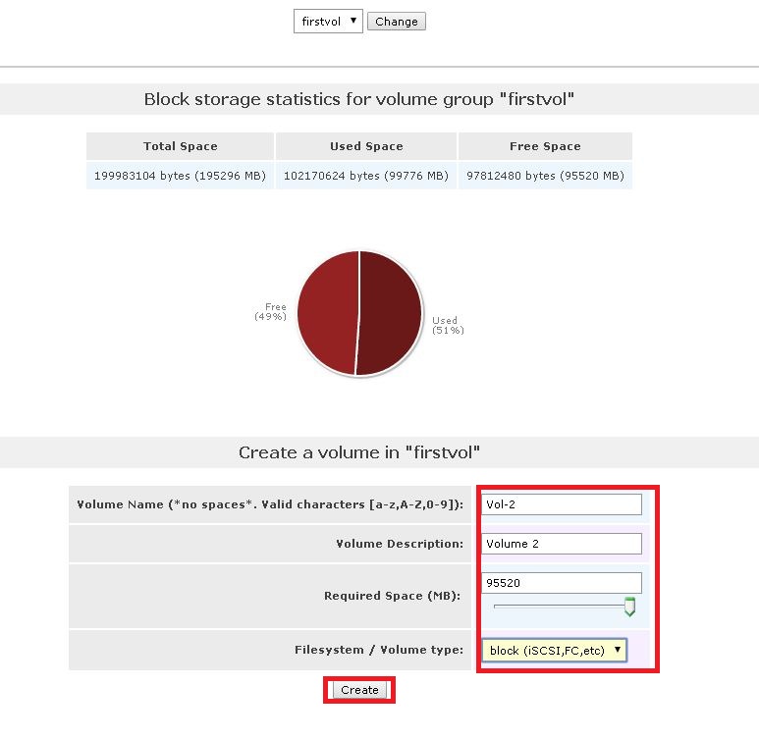Click the Free slice of the pie chart
The width and height of the screenshot is (759, 740).
tap(327, 312)
